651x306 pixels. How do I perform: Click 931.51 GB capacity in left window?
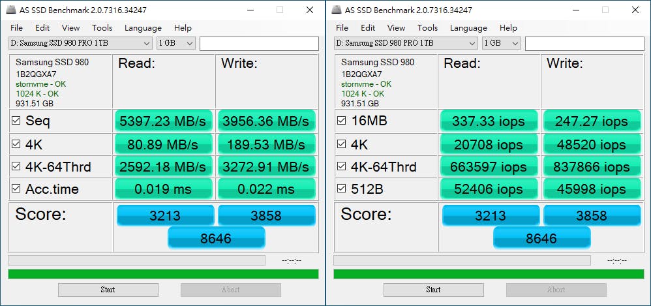35,103
